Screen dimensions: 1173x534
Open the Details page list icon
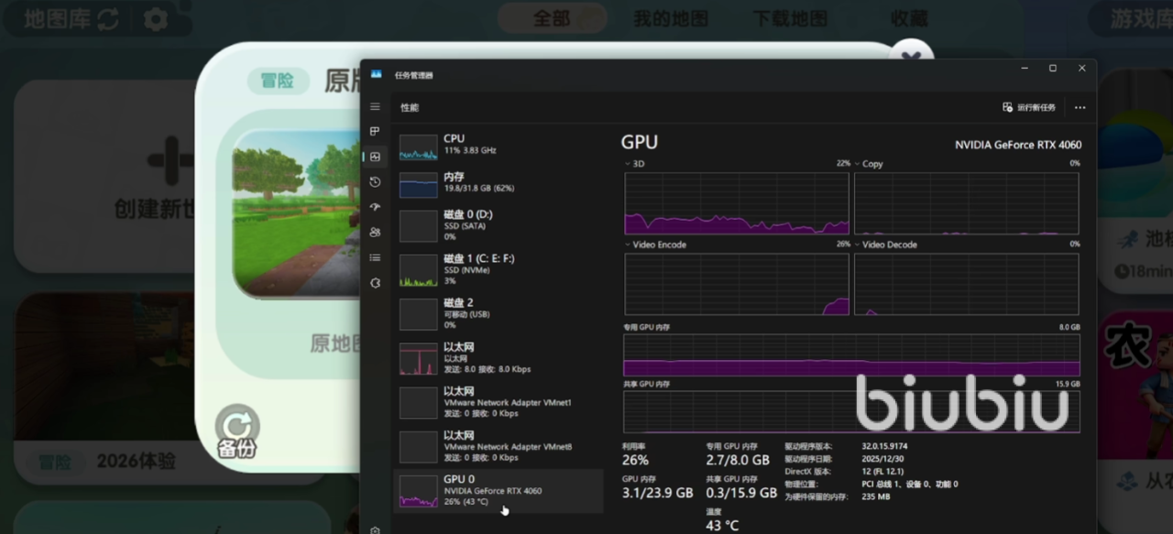375,258
